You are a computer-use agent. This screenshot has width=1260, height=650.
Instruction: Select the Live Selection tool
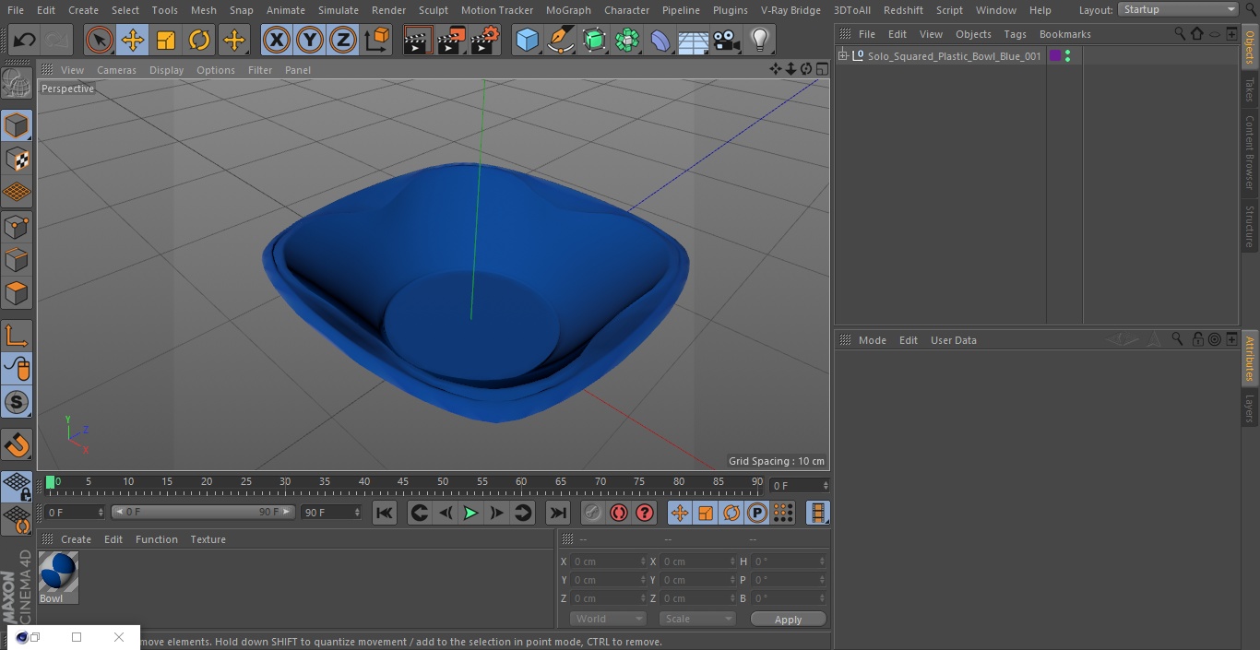[x=99, y=40]
